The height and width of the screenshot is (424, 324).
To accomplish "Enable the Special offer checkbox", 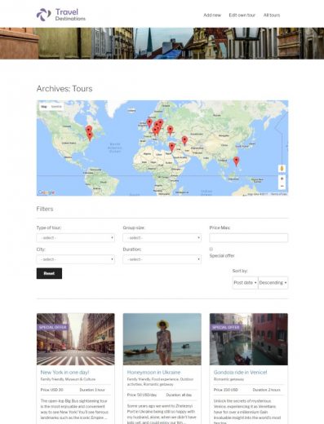I will 211,249.
